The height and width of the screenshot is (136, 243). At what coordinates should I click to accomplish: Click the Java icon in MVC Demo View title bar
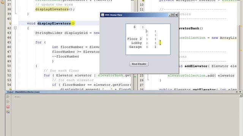(103, 15)
